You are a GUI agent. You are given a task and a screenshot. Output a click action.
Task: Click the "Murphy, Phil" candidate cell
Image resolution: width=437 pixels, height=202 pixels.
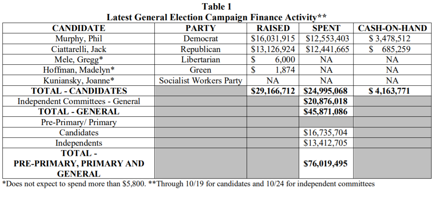79,39
